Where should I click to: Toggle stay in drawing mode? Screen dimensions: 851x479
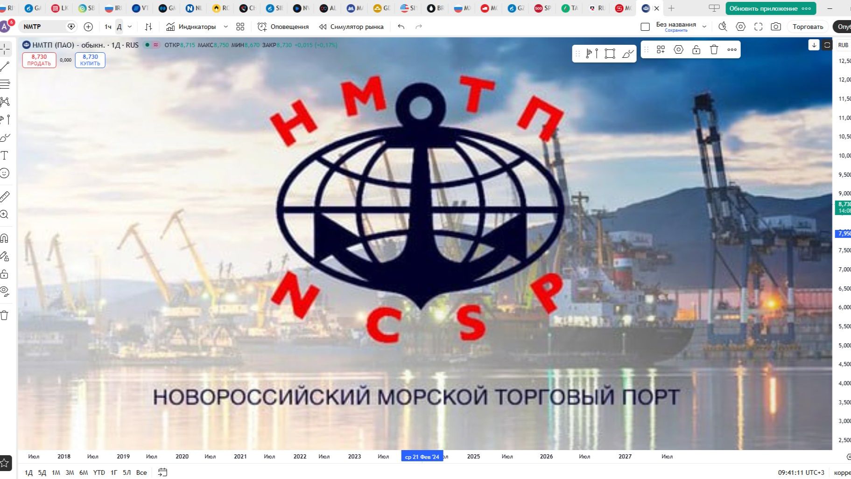(5, 256)
